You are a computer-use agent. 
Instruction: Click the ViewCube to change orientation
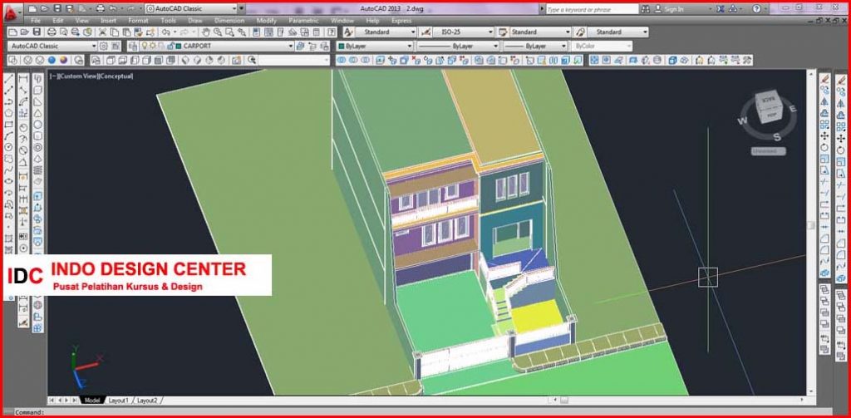(767, 108)
